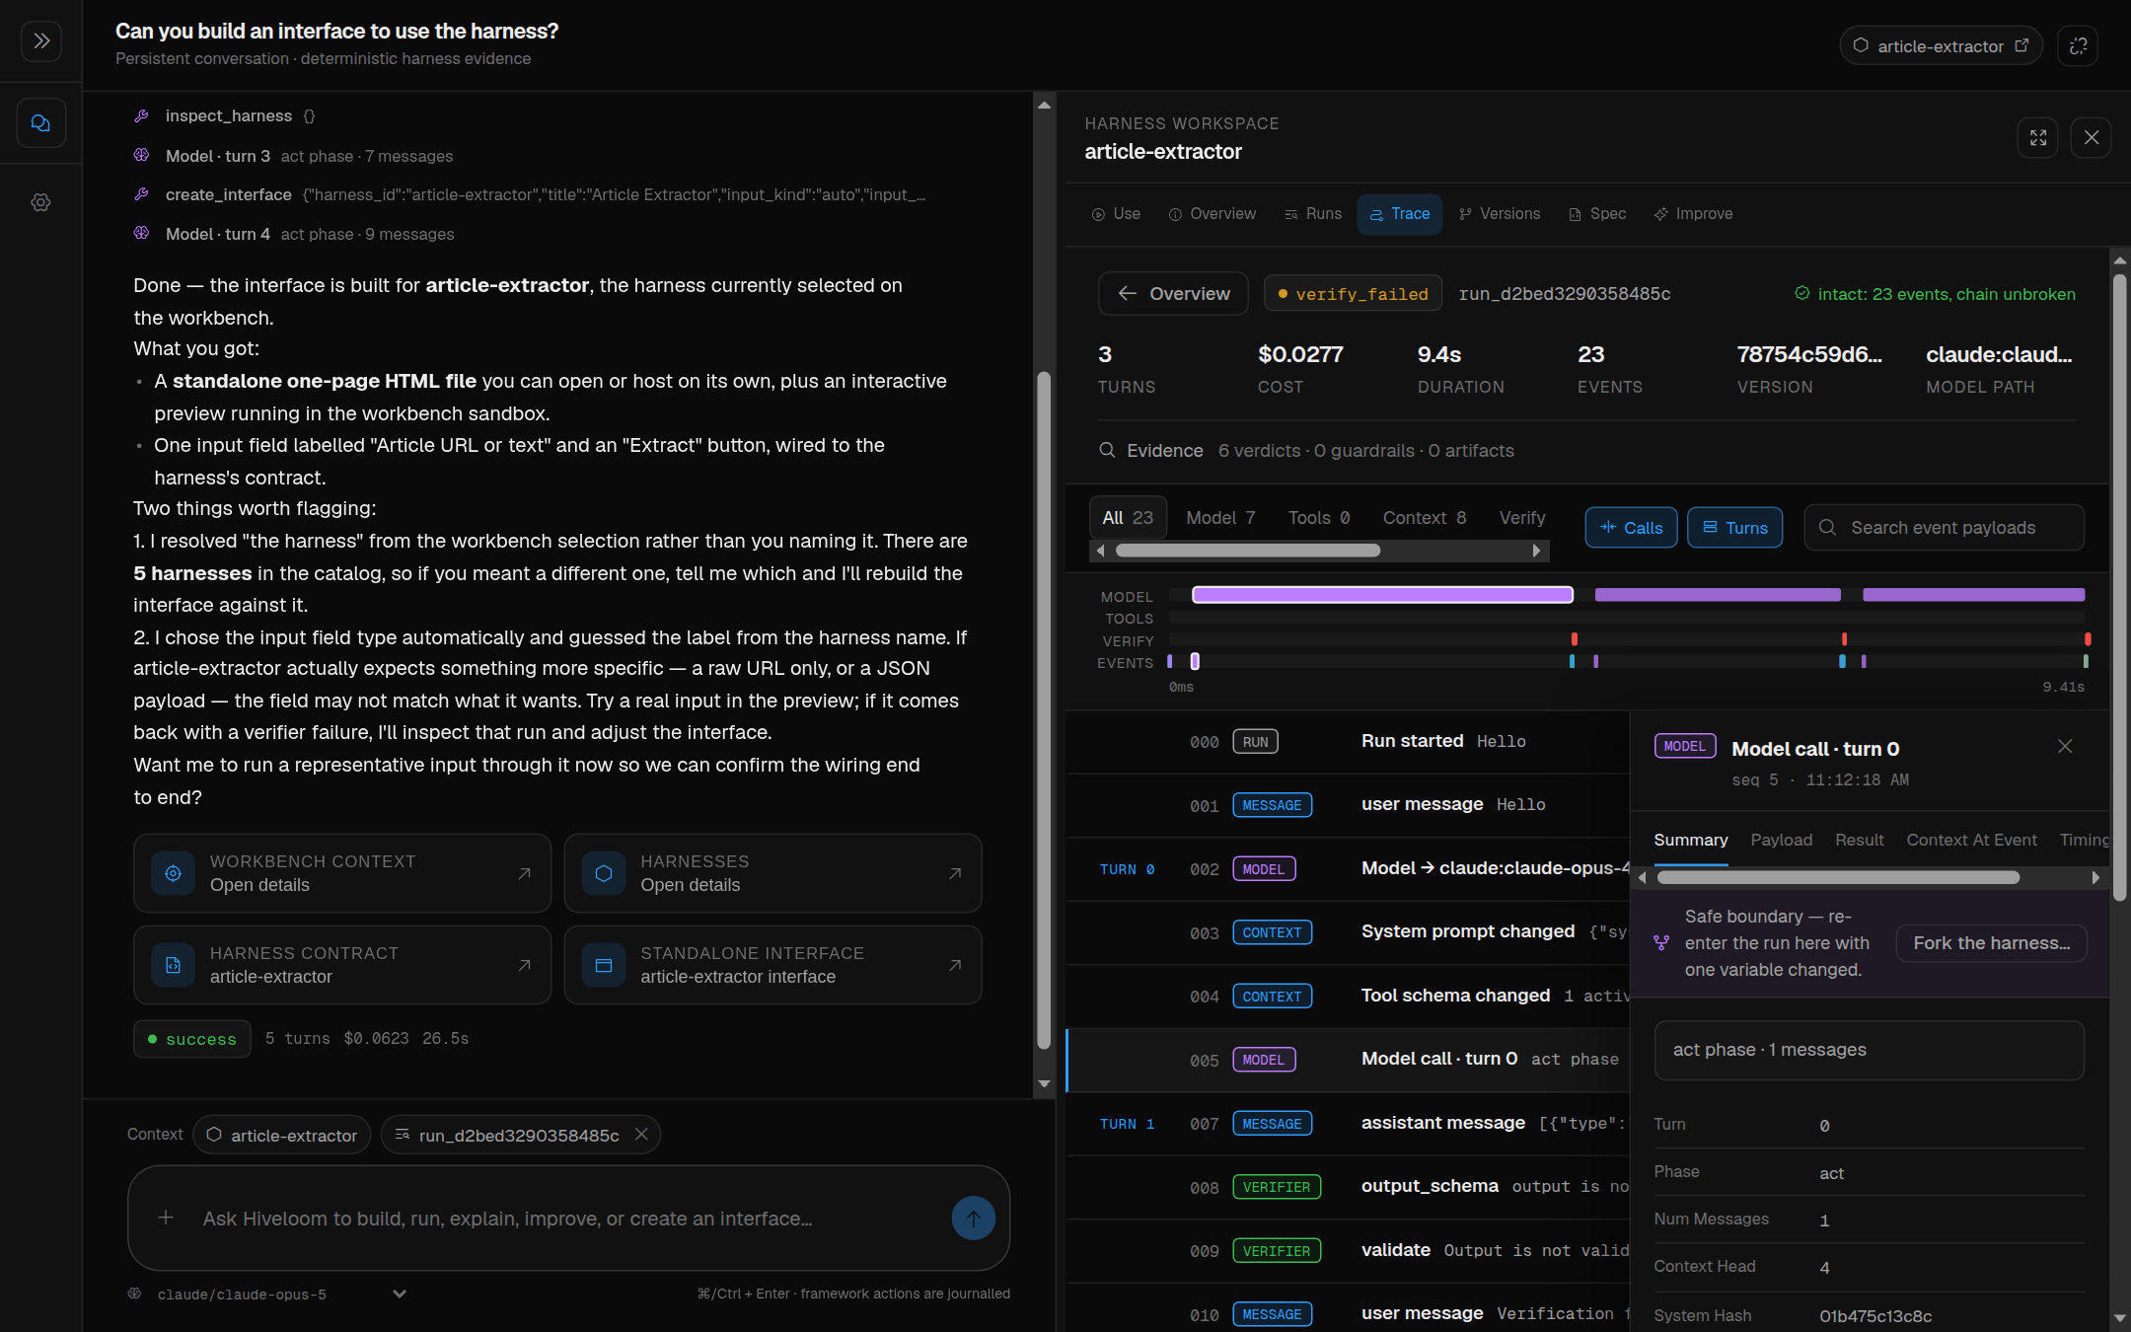Click the right arrow of the detail tabs scroller
Screen dimensions: 2131x1332
pos(2095,877)
